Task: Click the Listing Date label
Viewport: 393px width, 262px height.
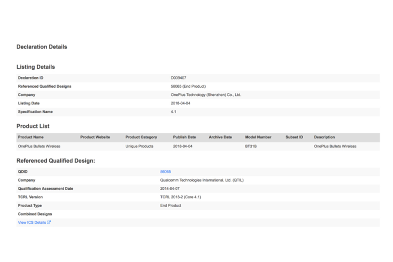Action: pyautogui.click(x=29, y=103)
